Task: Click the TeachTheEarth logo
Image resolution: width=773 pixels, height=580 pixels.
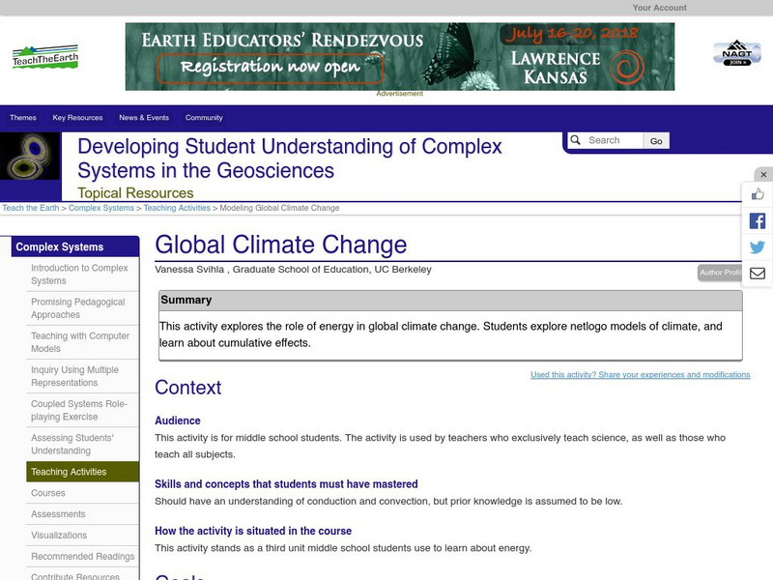Action: pos(45,57)
